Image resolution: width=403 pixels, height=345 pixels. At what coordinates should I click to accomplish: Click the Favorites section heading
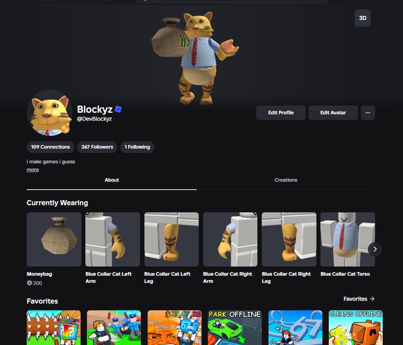(42, 301)
